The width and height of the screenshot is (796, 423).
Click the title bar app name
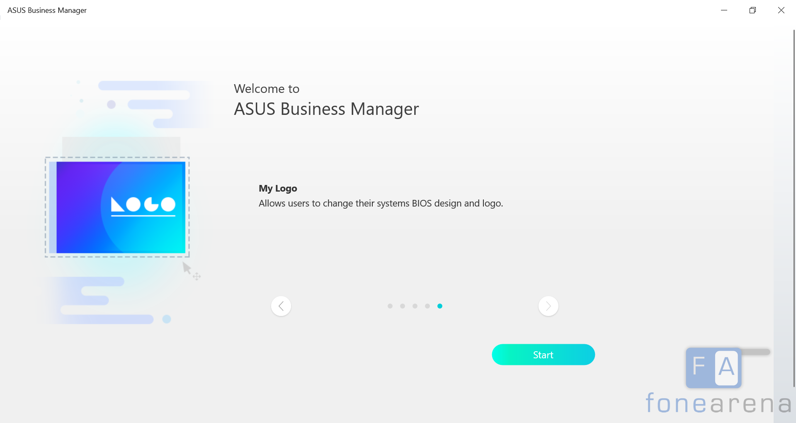click(x=47, y=10)
